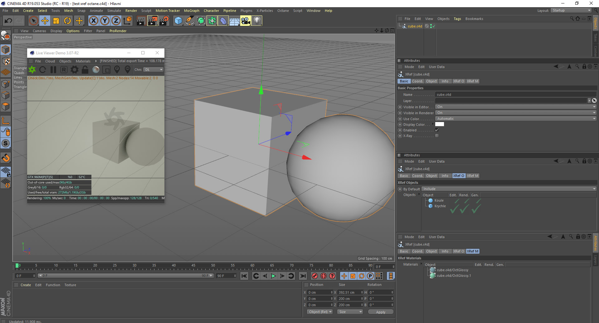
Task: Open the spline Pen tool
Action: [x=189, y=21]
